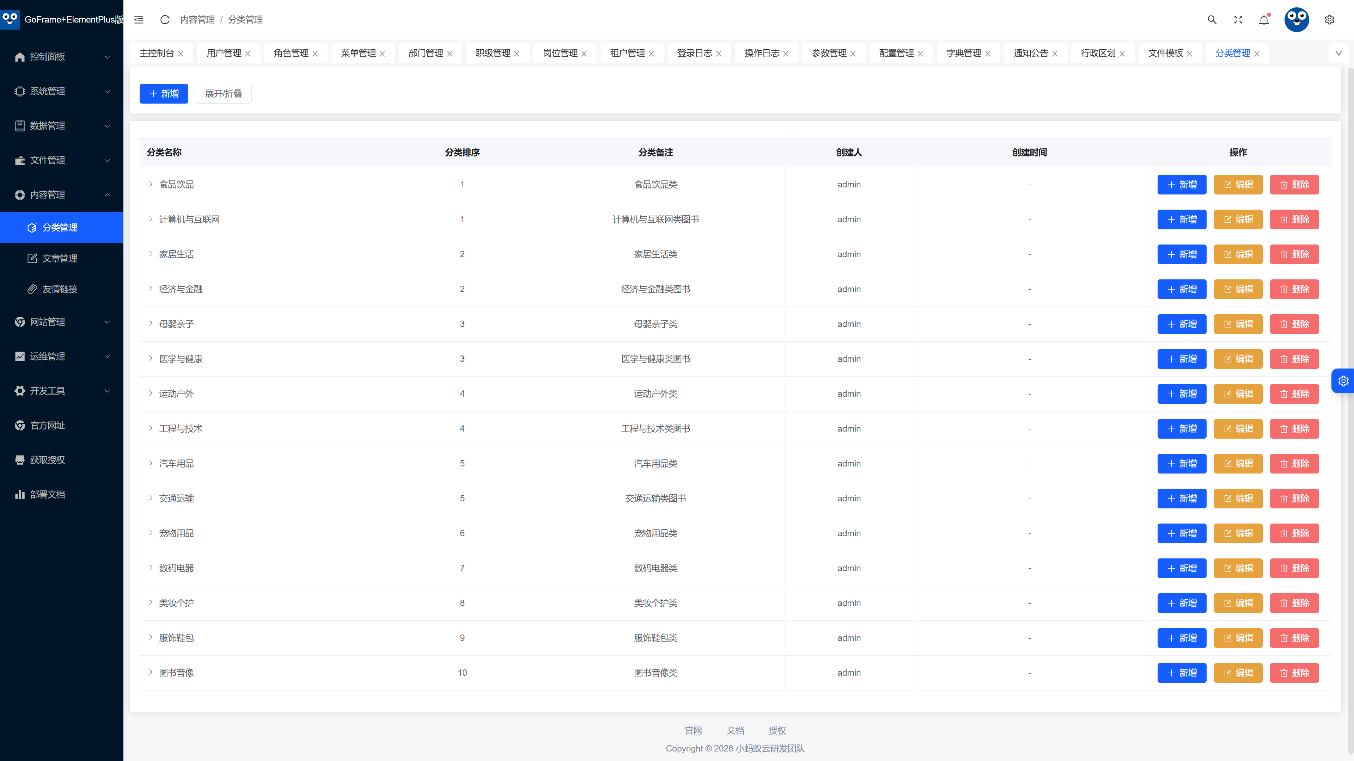The image size is (1354, 761).
Task: Switch to the 用户管理 tab
Action: [x=224, y=53]
